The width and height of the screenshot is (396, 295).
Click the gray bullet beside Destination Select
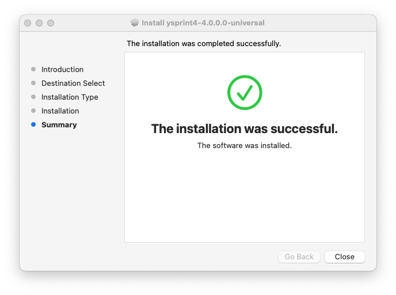pos(33,83)
